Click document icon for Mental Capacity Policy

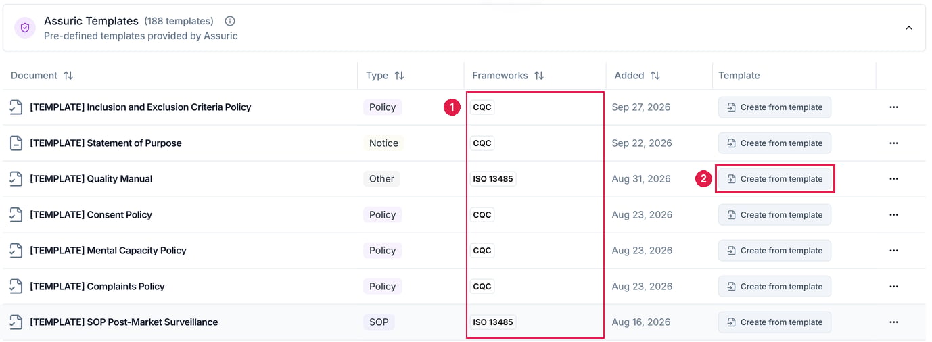16,250
